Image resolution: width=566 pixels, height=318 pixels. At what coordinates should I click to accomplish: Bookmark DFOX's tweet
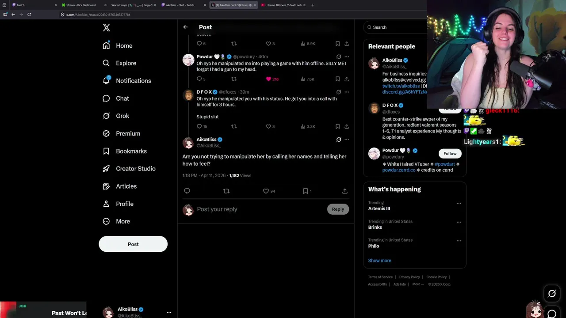[x=337, y=126]
